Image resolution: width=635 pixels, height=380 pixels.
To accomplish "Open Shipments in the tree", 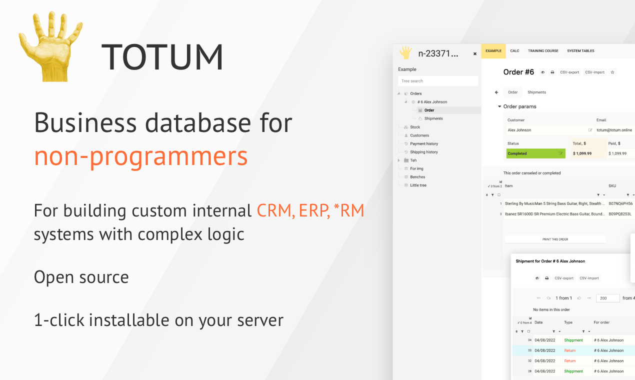I will coord(433,118).
